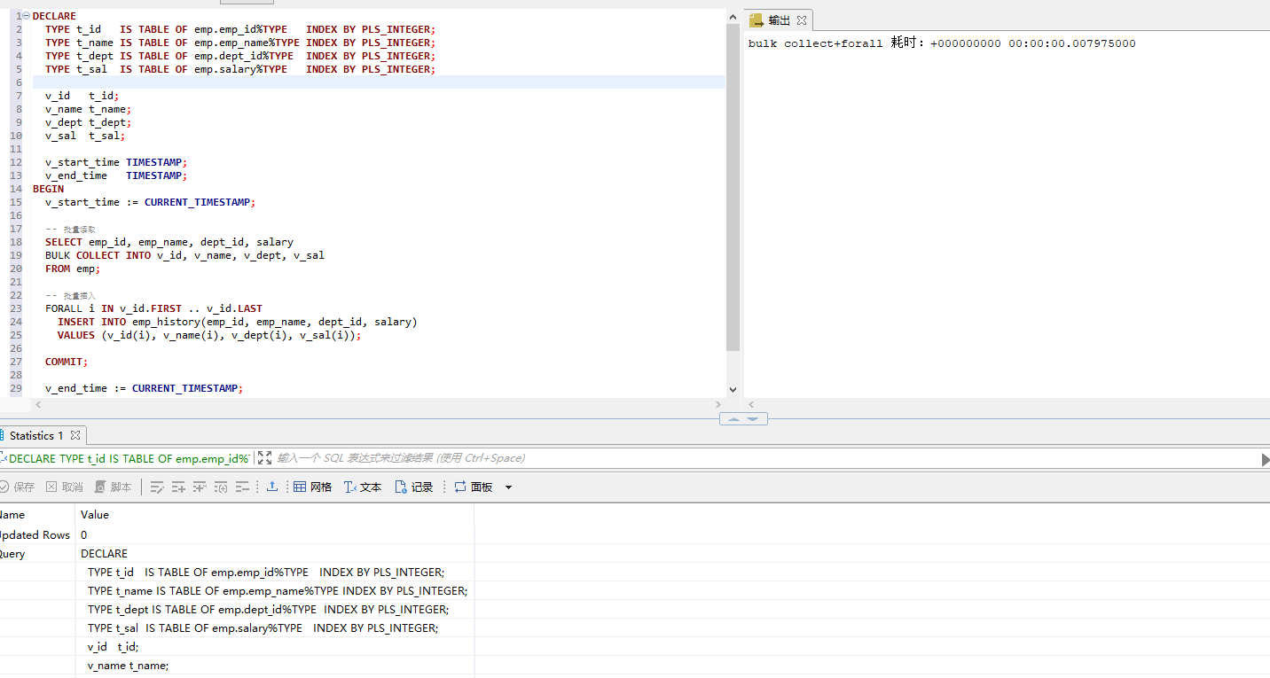Screen dimensions: 1270x678
Task: Collapse the DECLARE block fold marker on line 1
Action: click(x=25, y=16)
